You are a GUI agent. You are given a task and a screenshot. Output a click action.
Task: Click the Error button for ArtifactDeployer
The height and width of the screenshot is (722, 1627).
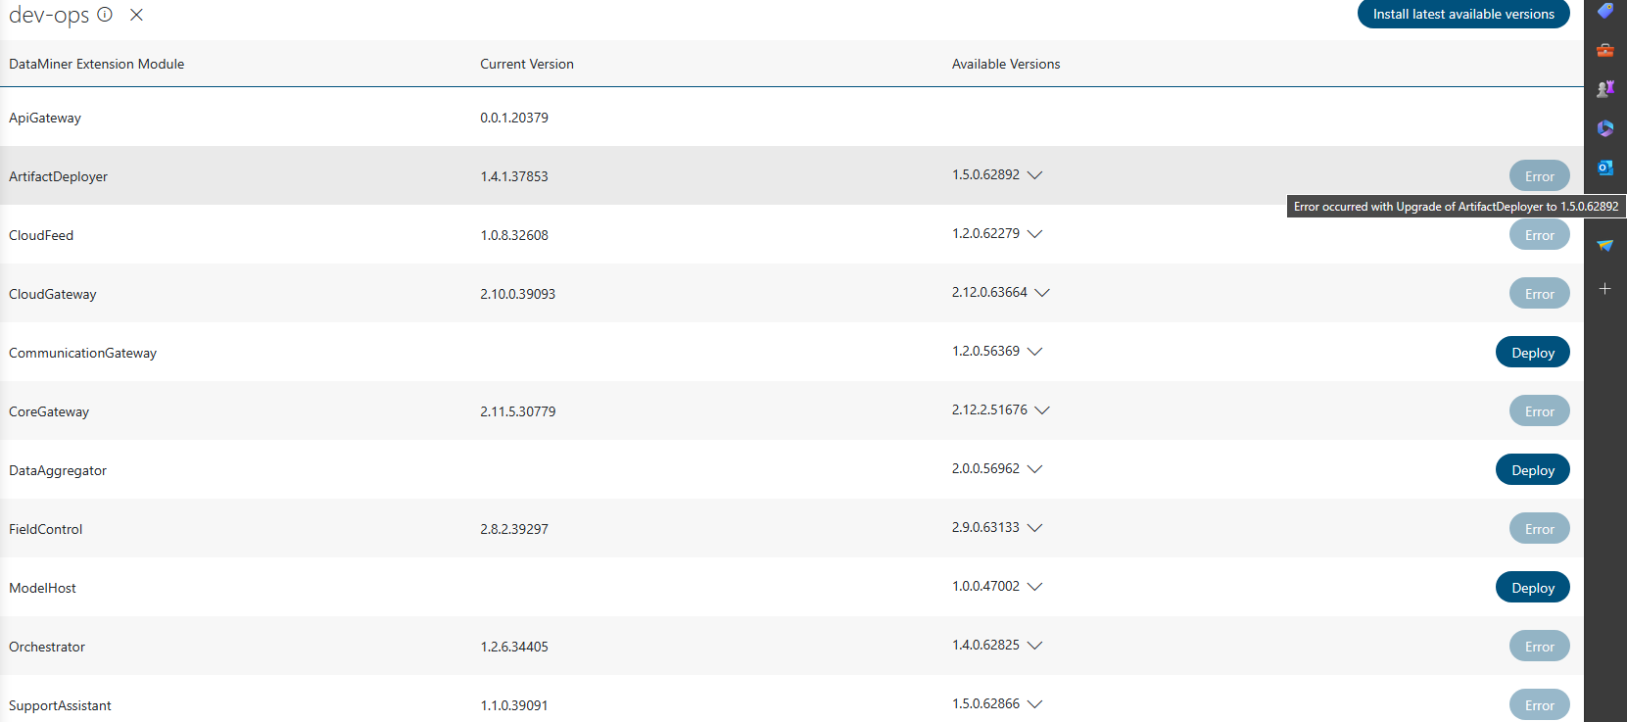point(1539,176)
